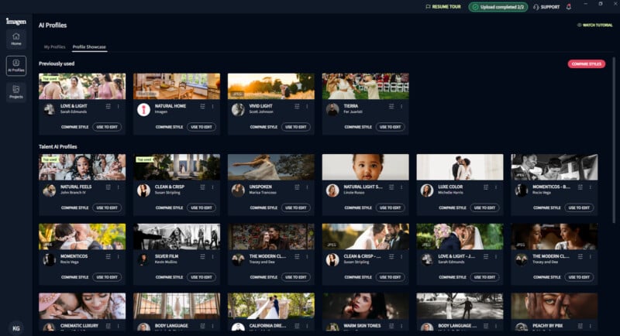Select the AI Profiles sidebar icon
Screen dimensions: 620x336
[16, 65]
